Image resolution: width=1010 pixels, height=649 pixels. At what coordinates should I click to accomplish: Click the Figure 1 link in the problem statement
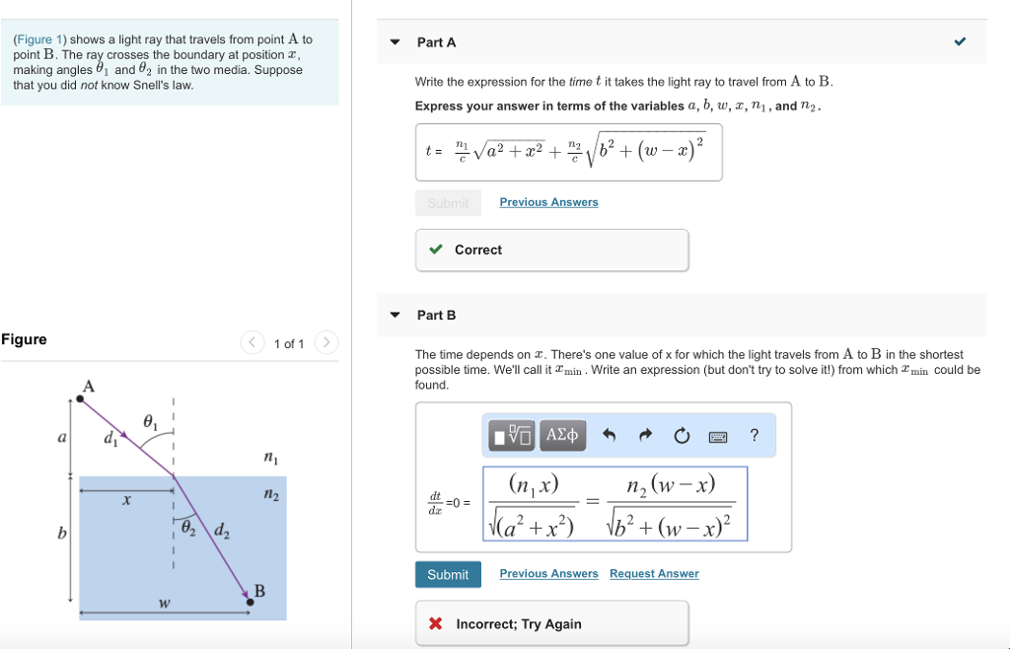(x=39, y=37)
